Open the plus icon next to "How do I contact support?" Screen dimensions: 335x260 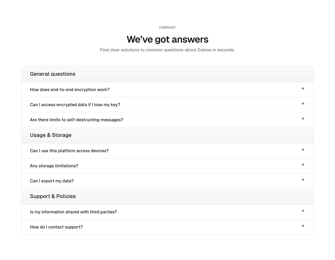pyautogui.click(x=303, y=226)
